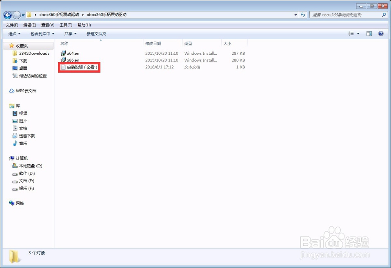Open the 图片 library

click(x=20, y=121)
